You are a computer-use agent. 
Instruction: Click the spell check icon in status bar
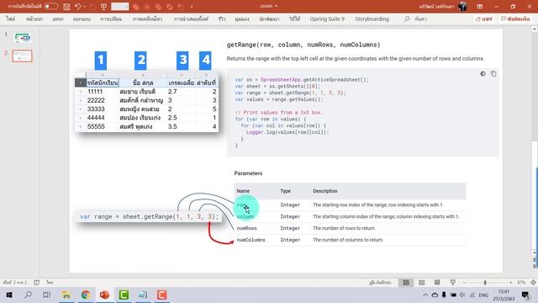coord(37,283)
